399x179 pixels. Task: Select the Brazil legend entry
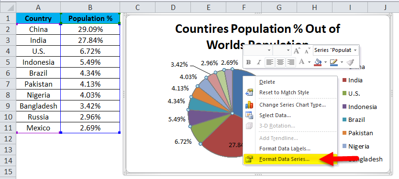pos(354,120)
